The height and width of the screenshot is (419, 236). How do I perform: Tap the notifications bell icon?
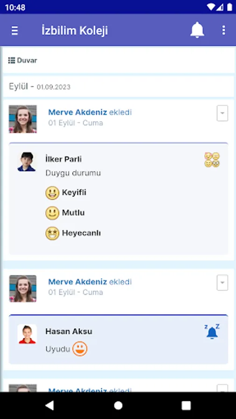click(x=197, y=30)
